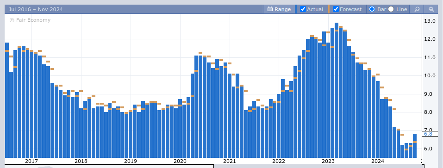Switch the chart to Line mode
Viewport: 443px width, 168px height.
click(391, 9)
